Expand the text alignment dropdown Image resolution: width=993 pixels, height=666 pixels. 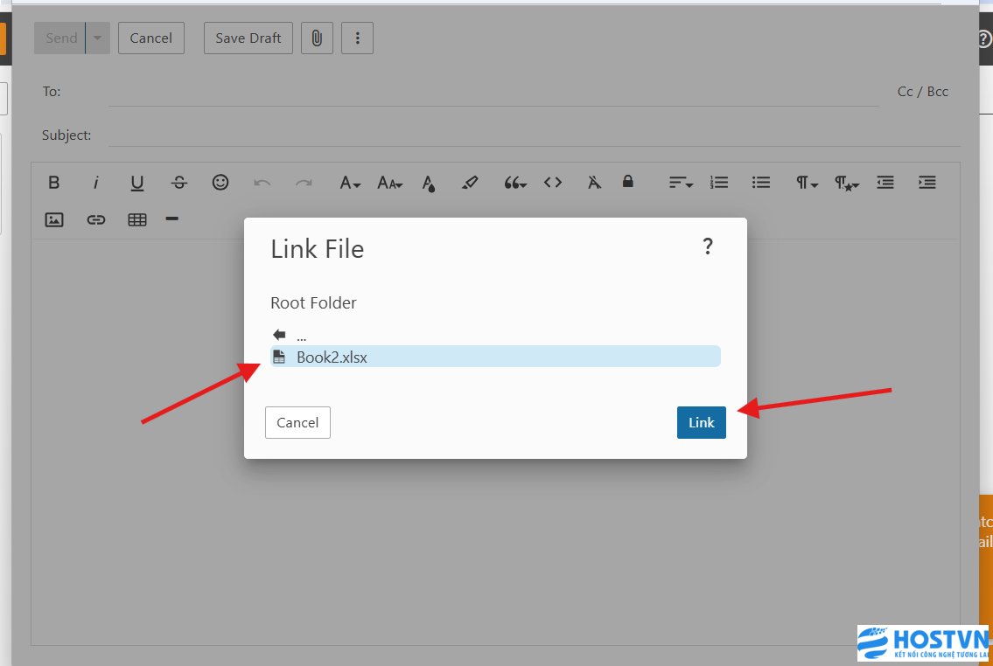point(681,183)
